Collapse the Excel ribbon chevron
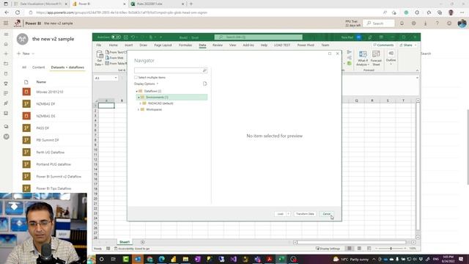Image resolution: width=469 pixels, height=264 pixels. click(417, 70)
